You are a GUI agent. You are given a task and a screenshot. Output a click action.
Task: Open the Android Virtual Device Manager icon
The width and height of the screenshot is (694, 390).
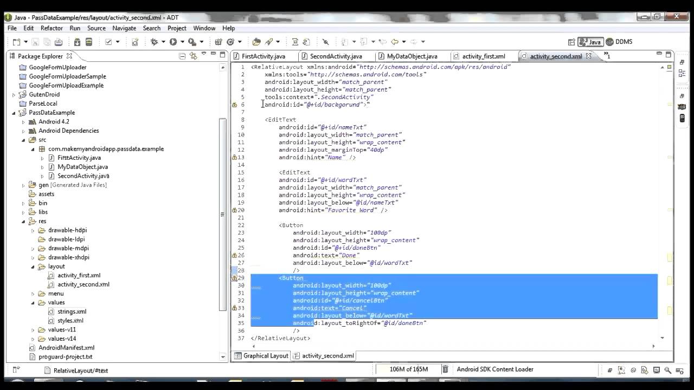[x=89, y=42]
